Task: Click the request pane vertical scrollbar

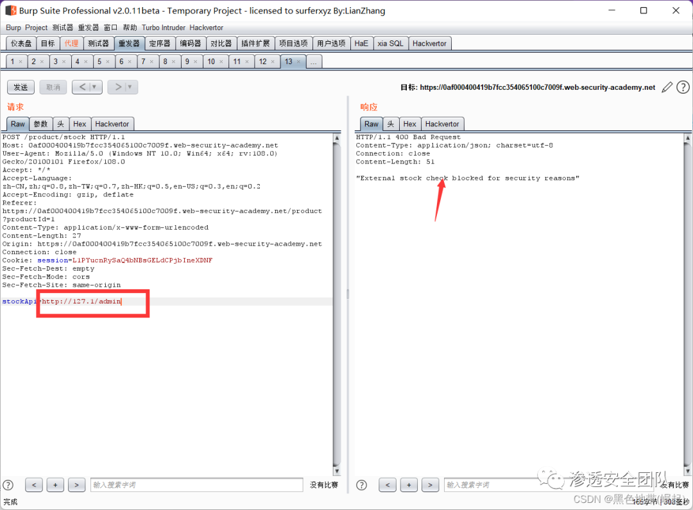Action: pos(336,303)
